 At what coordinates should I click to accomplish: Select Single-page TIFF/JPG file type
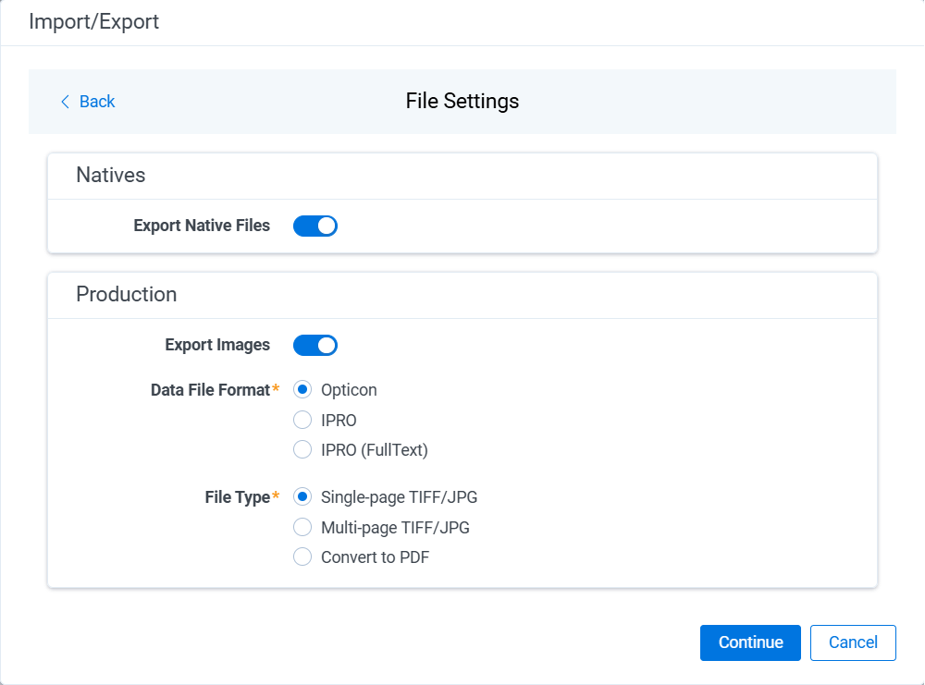point(302,497)
